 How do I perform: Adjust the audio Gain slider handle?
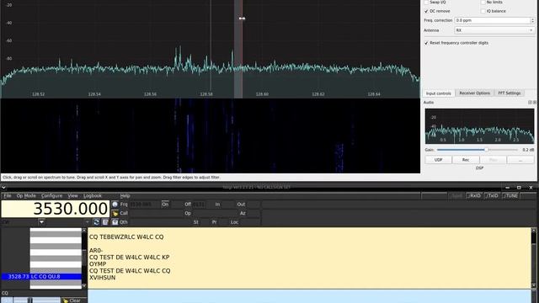[486, 150]
